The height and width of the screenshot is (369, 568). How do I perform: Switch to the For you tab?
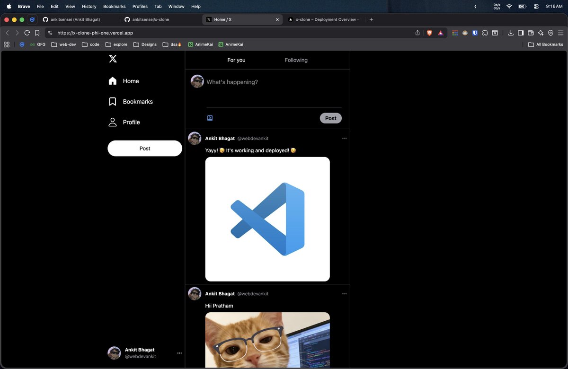click(x=236, y=60)
